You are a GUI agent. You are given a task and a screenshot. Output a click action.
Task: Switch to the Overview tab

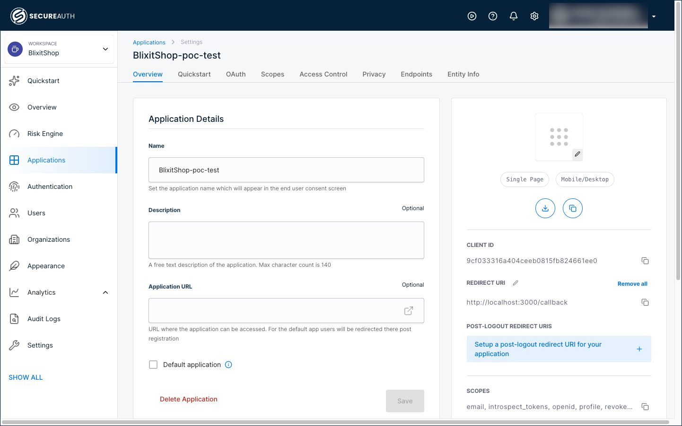(148, 74)
